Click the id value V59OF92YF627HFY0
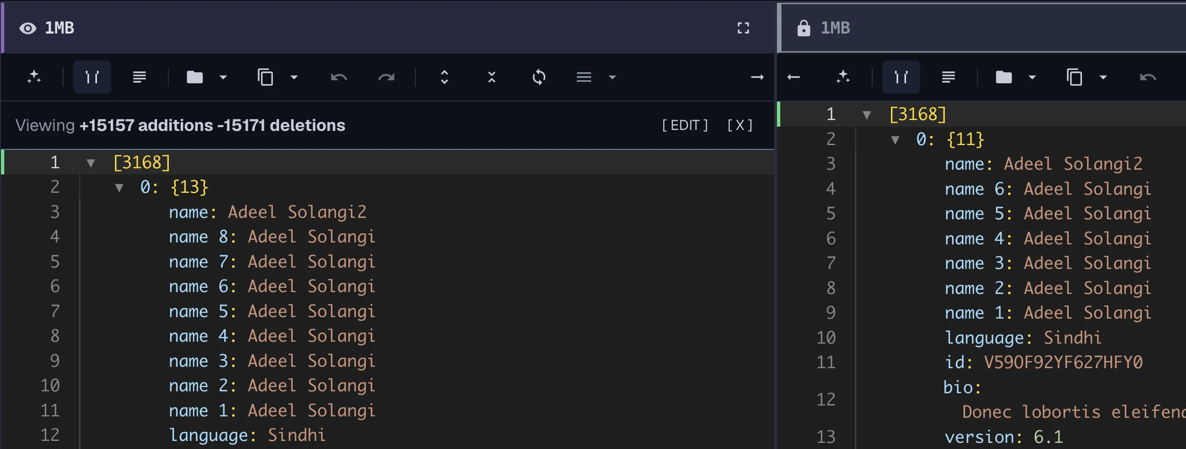The width and height of the screenshot is (1186, 449). click(1063, 363)
